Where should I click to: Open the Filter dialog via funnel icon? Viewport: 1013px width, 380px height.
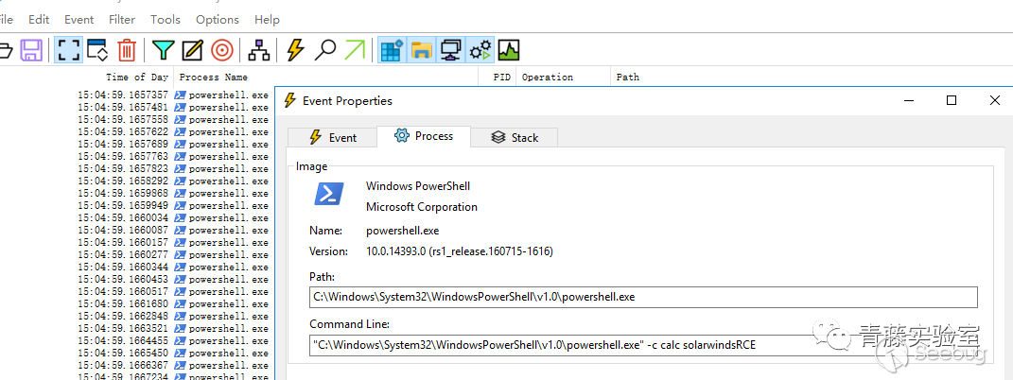(164, 50)
